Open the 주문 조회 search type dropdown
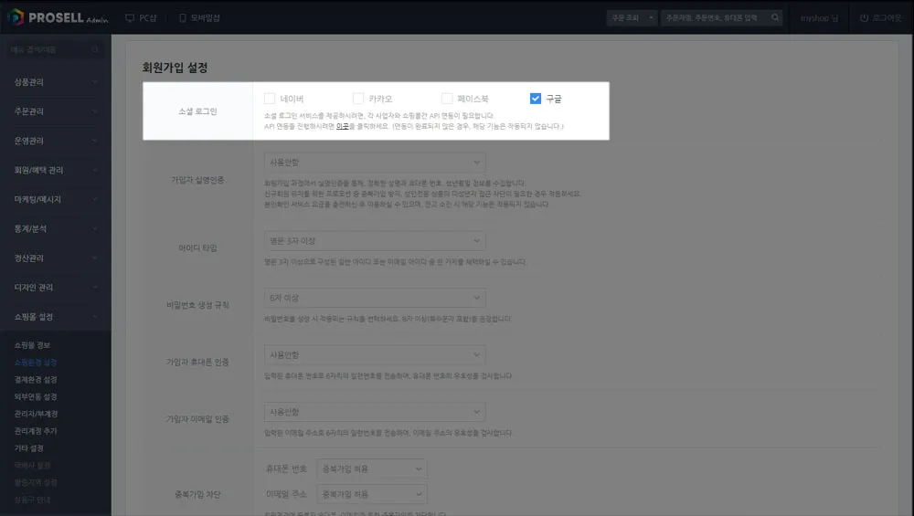Image resolution: width=914 pixels, height=516 pixels. (632, 18)
